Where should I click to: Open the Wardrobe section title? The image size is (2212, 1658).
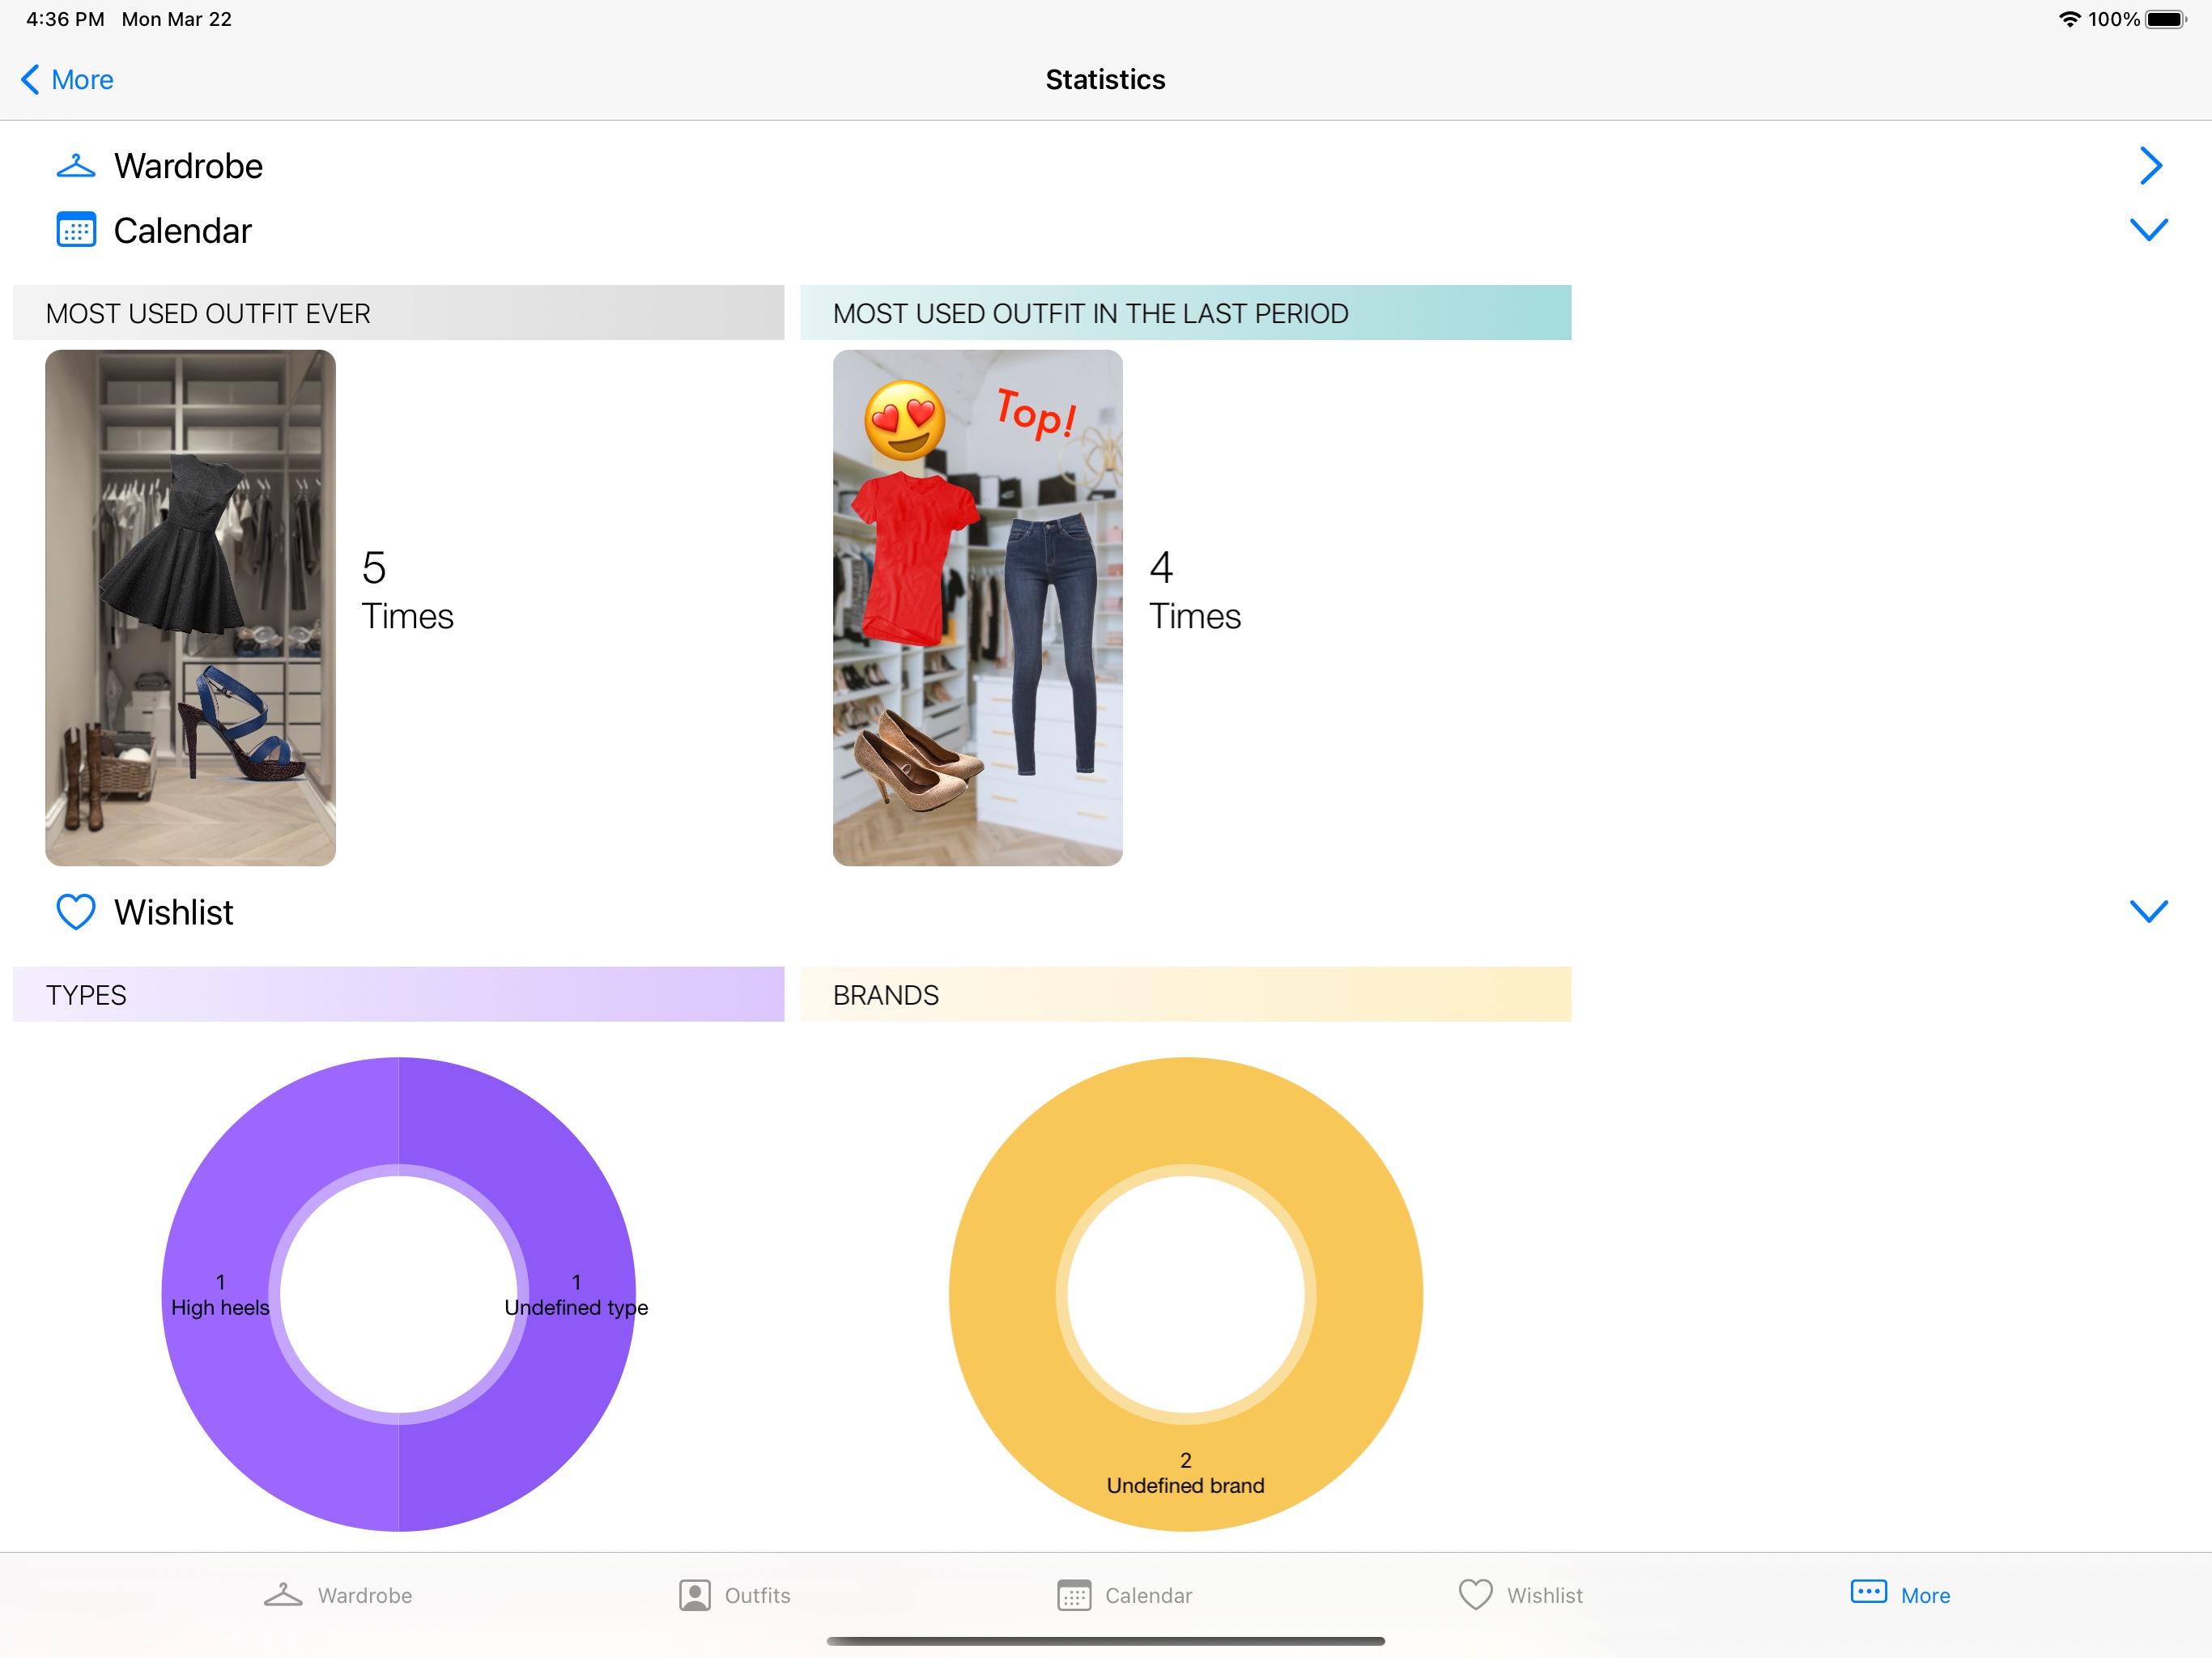click(188, 166)
